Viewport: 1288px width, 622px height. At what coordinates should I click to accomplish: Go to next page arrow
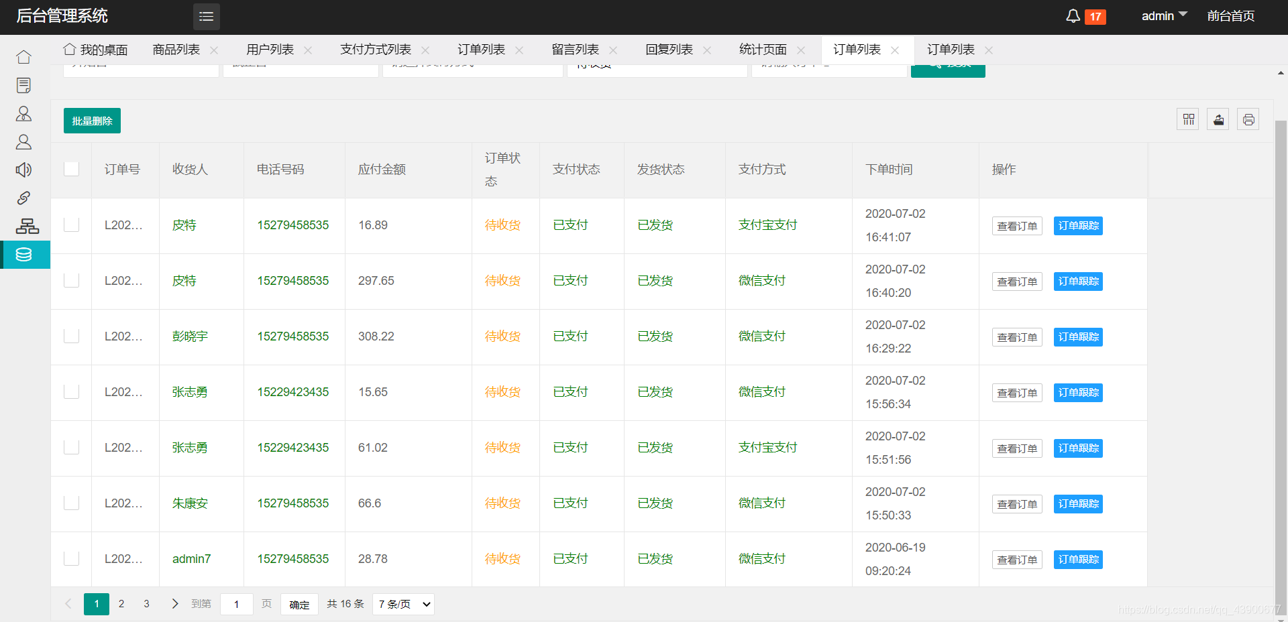pos(175,604)
